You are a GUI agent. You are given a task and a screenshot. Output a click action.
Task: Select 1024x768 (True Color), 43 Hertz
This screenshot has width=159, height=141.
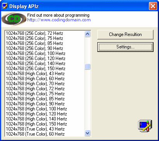(45, 129)
